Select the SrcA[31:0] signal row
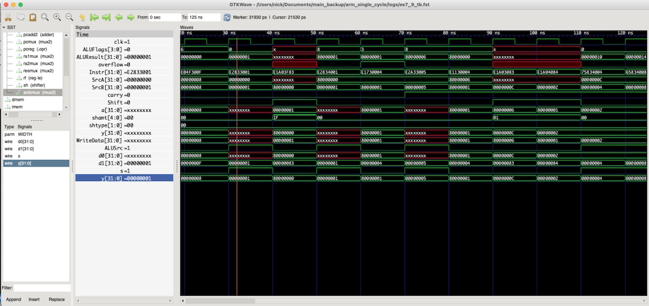Viewport: 649px width, 306px height. tap(124, 80)
